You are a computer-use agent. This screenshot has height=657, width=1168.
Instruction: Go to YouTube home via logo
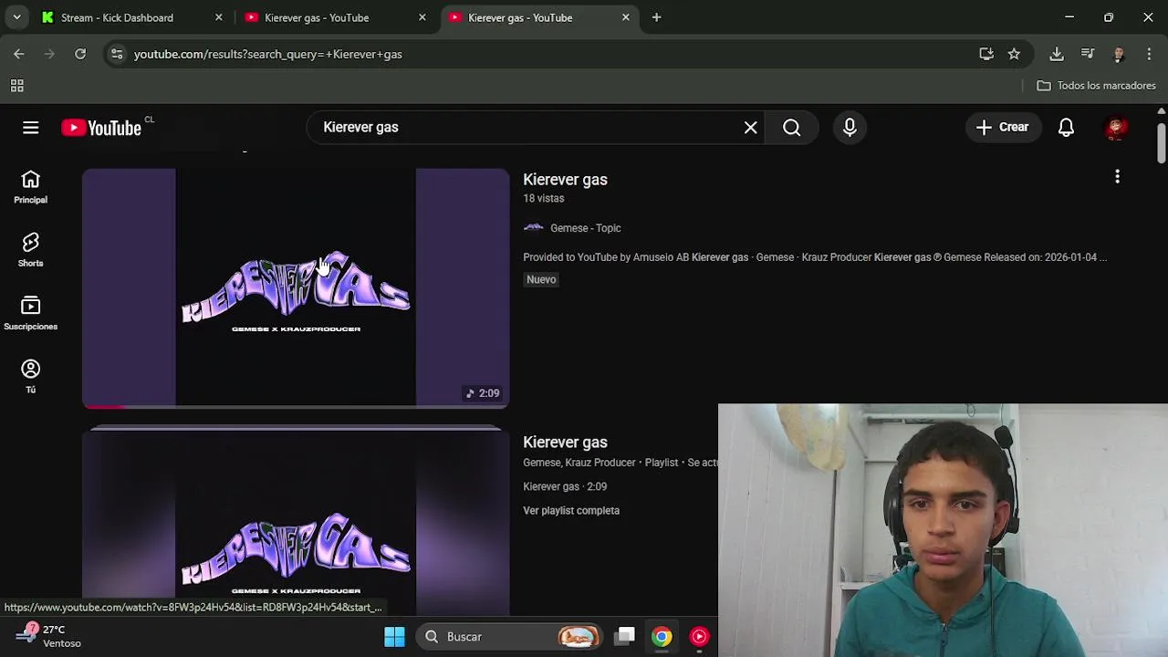click(101, 128)
